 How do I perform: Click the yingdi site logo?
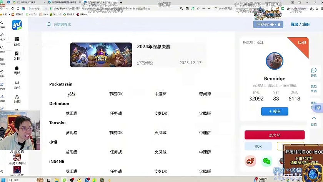(x=17, y=25)
